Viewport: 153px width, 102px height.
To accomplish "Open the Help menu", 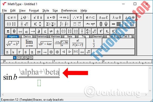I will 84,11.
